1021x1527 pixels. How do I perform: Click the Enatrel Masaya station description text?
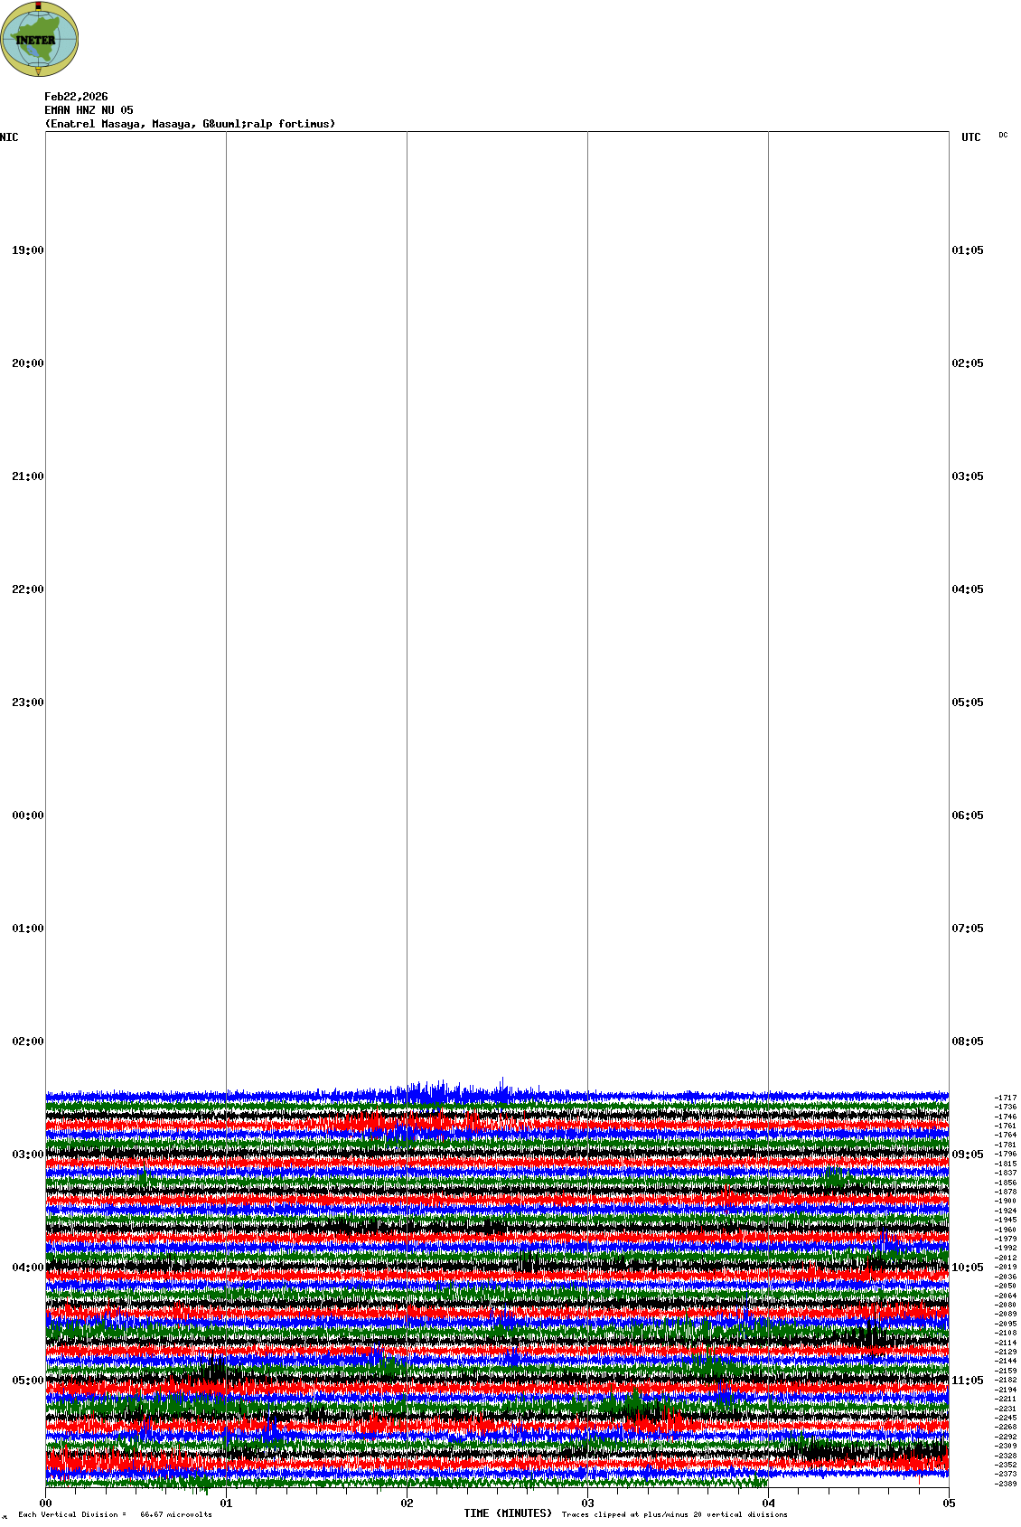[190, 124]
